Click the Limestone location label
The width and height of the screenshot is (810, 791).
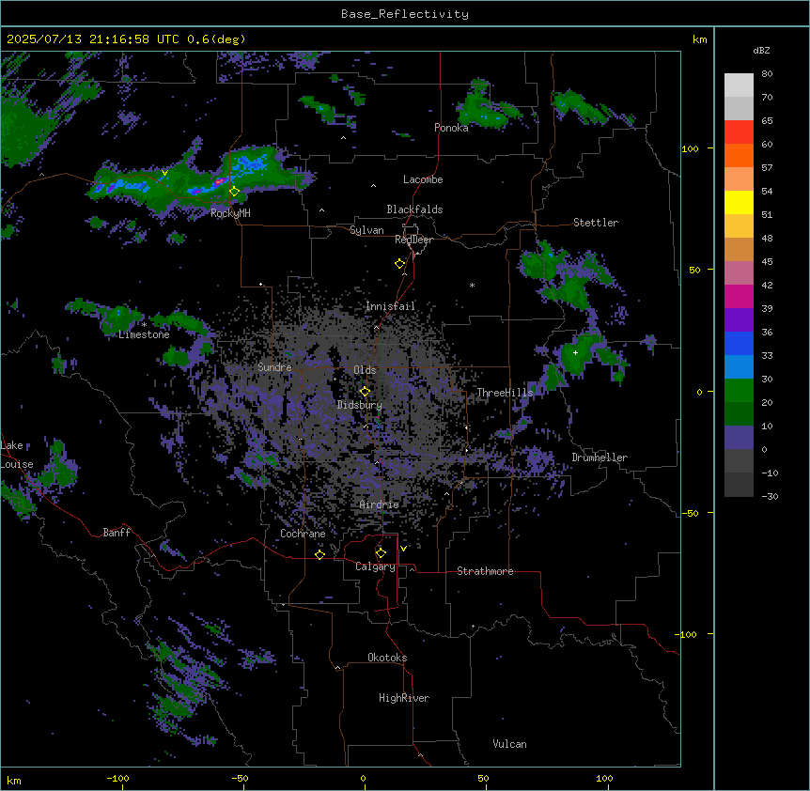pyautogui.click(x=144, y=334)
